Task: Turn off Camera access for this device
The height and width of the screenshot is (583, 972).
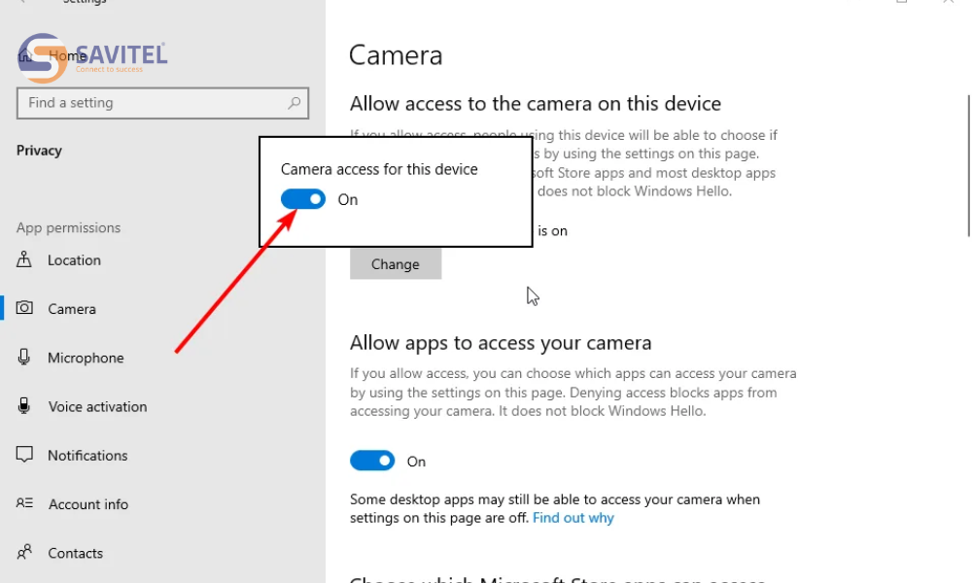Action: (303, 199)
